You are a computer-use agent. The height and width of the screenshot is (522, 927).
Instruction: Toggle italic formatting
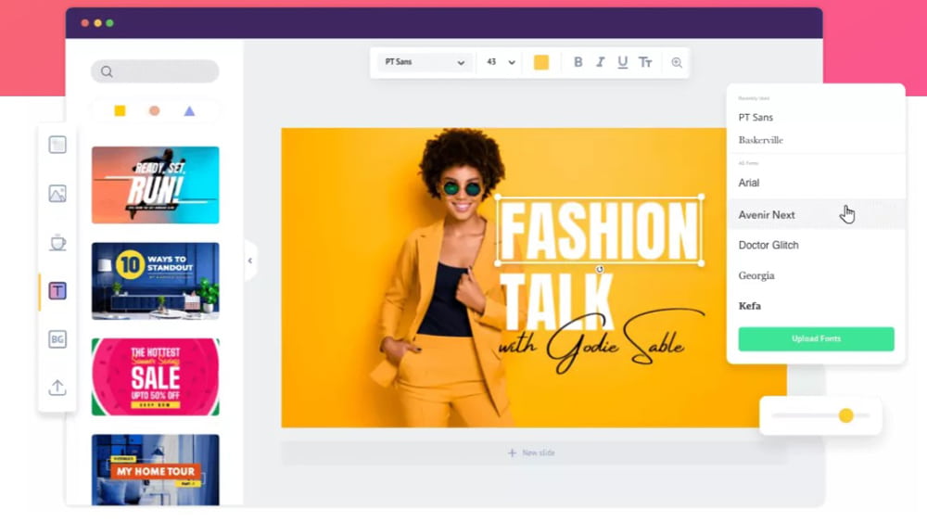pos(600,62)
